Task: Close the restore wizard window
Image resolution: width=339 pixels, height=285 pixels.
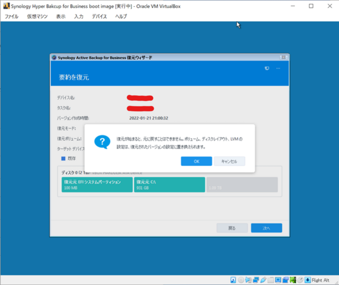Action: click(283, 57)
